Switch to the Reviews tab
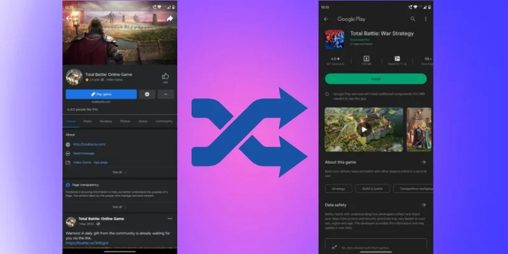 coord(106,121)
